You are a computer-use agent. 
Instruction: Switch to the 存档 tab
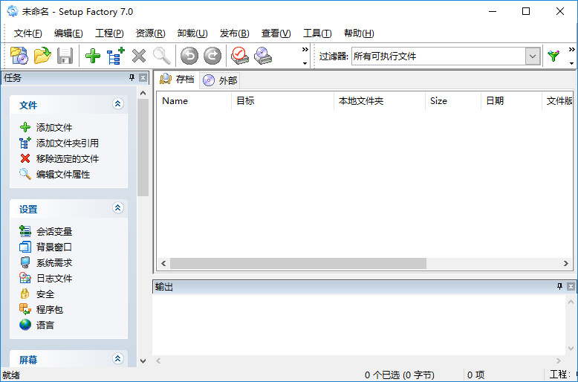[177, 80]
